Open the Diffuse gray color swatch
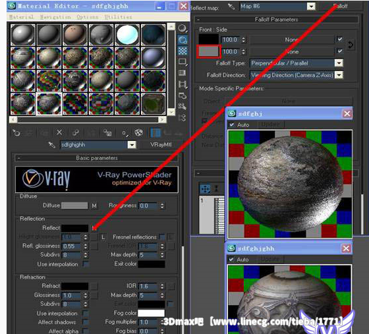Viewport: 369px width, 334px height. [x=74, y=206]
